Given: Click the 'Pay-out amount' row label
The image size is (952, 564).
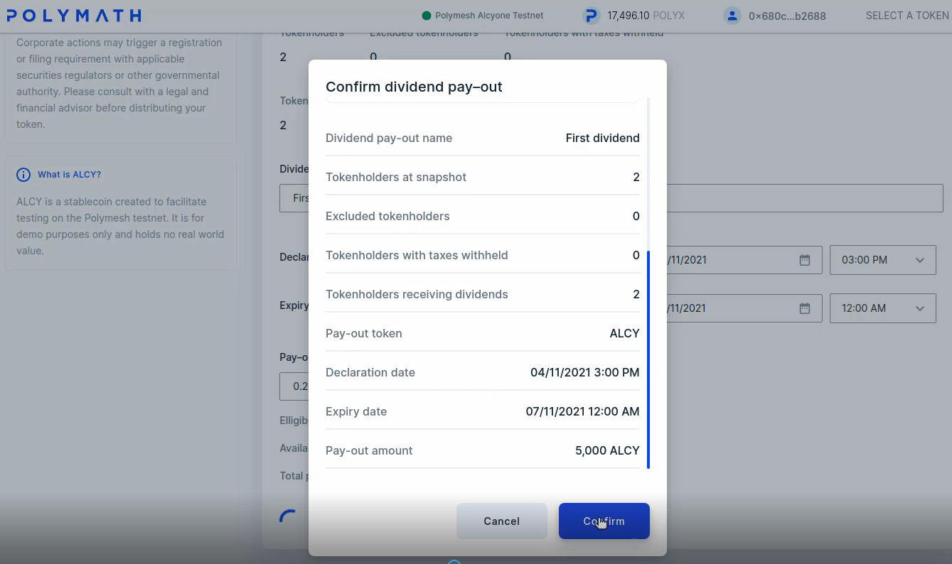Looking at the screenshot, I should tap(369, 450).
